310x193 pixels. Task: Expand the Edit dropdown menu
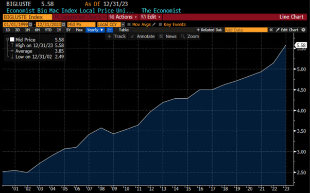(151, 17)
